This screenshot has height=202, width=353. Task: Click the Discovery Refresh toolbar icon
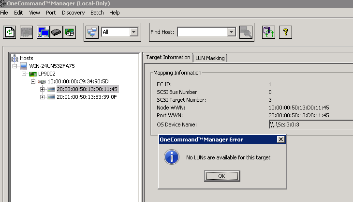(10, 32)
